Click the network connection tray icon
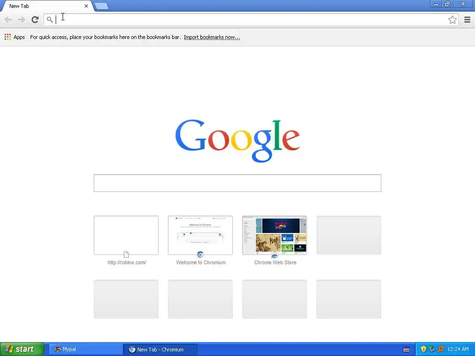 432,349
